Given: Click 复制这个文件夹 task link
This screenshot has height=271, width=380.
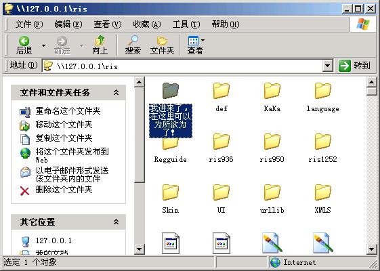Looking at the screenshot, I should tap(64, 138).
